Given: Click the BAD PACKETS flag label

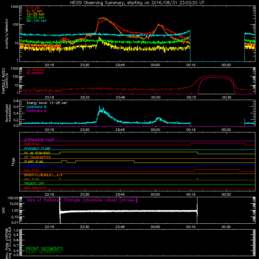Looking at the screenshot, I should coord(35,188).
